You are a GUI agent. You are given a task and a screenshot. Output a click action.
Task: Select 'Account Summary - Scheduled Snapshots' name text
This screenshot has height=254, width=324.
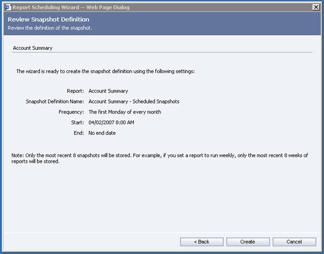point(134,102)
